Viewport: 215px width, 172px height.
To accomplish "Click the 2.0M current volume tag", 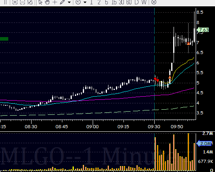I will (x=204, y=144).
